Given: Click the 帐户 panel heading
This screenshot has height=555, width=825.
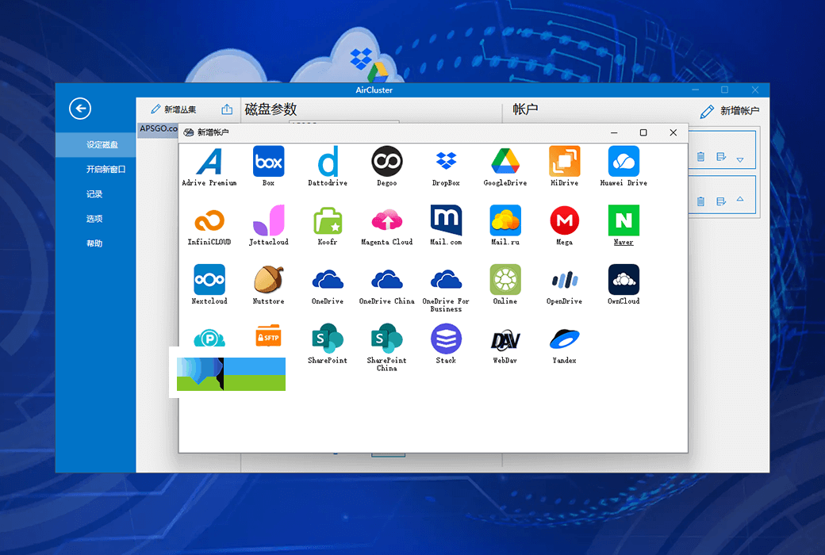Looking at the screenshot, I should pos(526,109).
